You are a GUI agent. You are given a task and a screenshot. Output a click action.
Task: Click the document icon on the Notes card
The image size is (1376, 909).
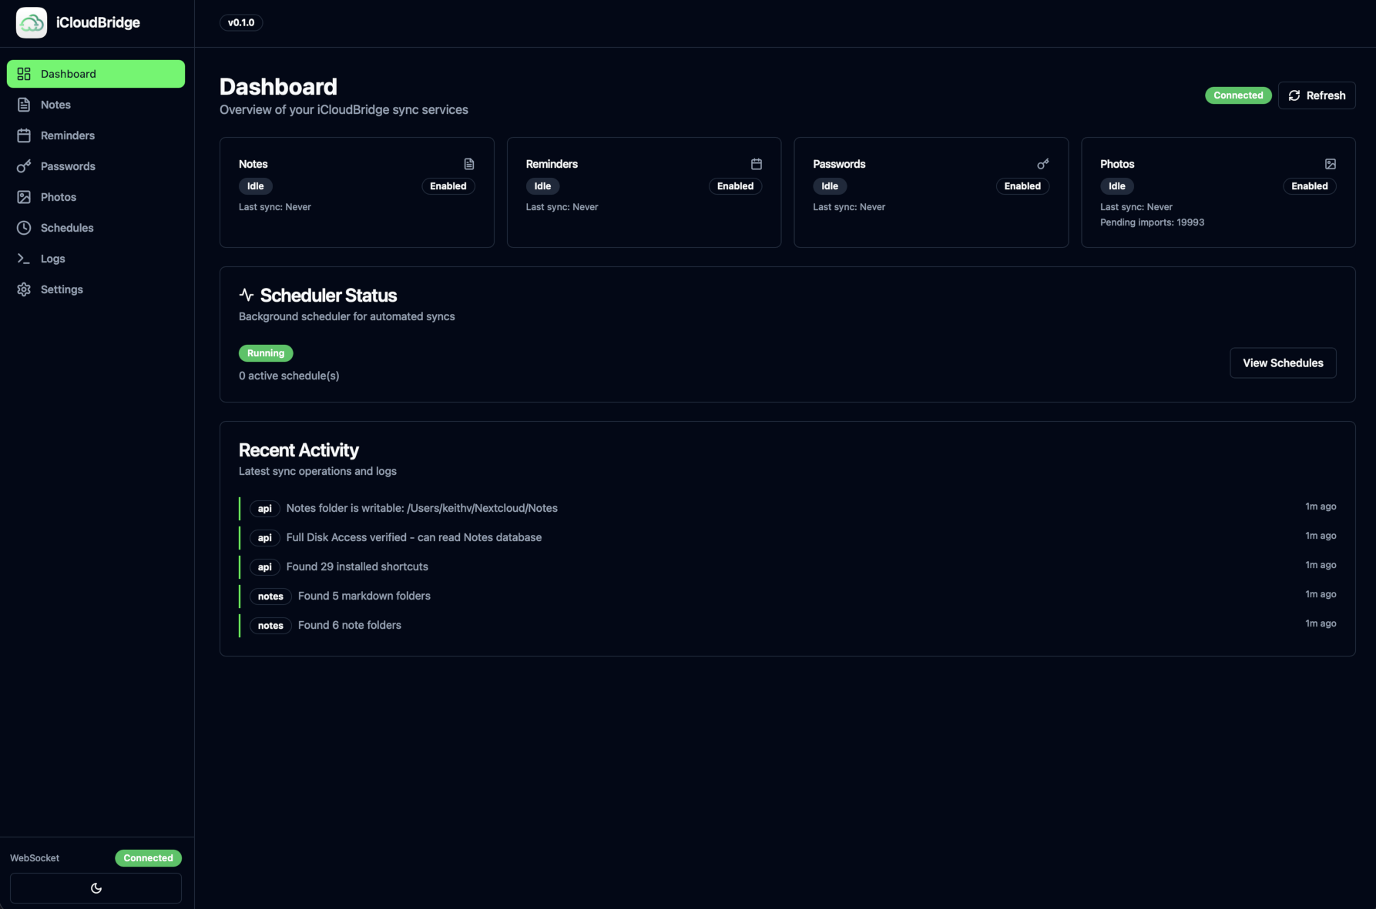click(x=468, y=163)
